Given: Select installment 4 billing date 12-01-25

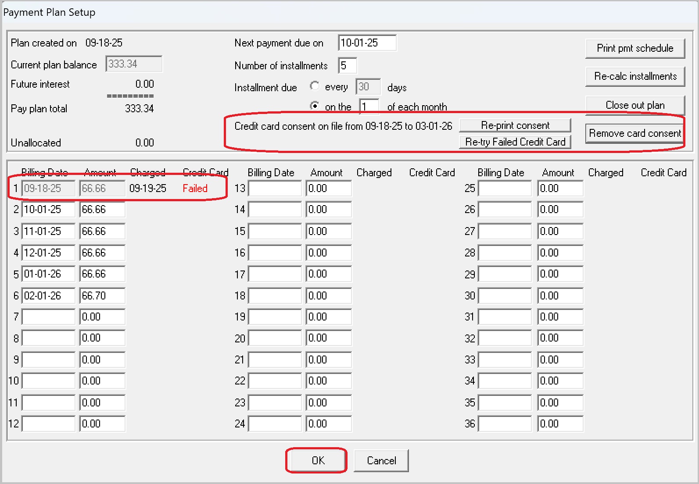Looking at the screenshot, I should pos(48,253).
